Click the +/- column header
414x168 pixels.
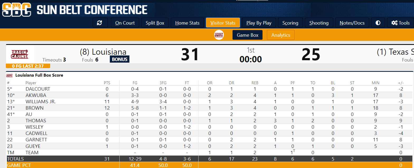(x=401, y=83)
